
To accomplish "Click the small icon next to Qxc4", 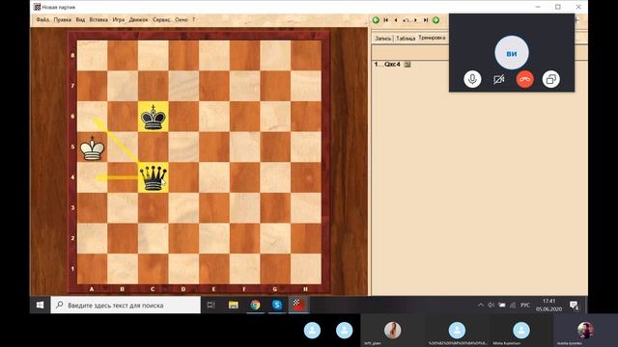I will pyautogui.click(x=407, y=65).
